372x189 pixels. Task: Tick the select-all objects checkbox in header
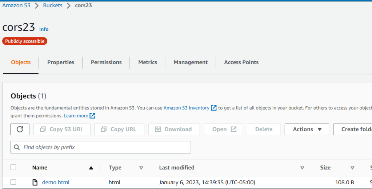point(13,168)
